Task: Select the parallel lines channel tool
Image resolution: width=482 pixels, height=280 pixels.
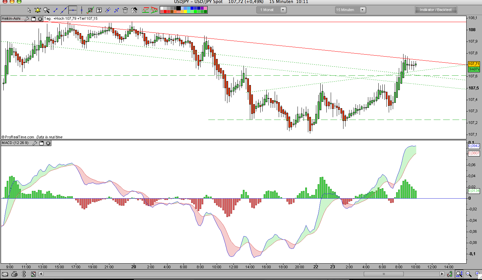Action: pos(108,10)
